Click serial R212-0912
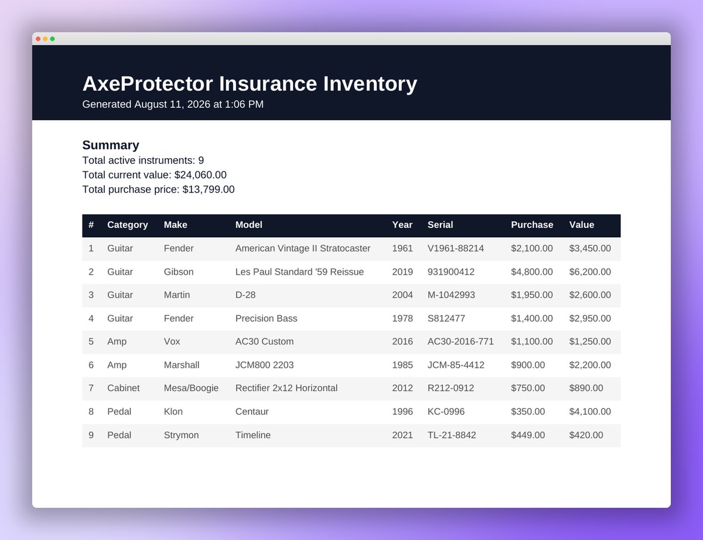This screenshot has height=540, width=703. tap(451, 388)
